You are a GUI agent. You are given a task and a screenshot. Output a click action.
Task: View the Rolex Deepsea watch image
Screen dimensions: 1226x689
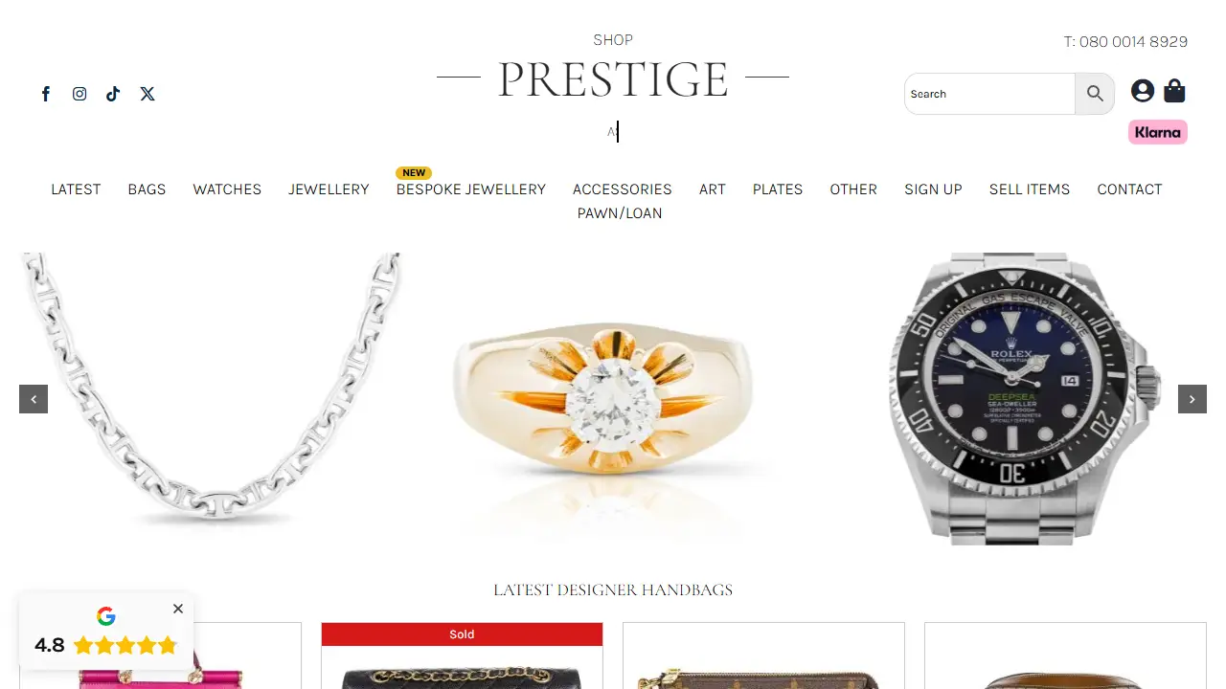(x=1025, y=399)
